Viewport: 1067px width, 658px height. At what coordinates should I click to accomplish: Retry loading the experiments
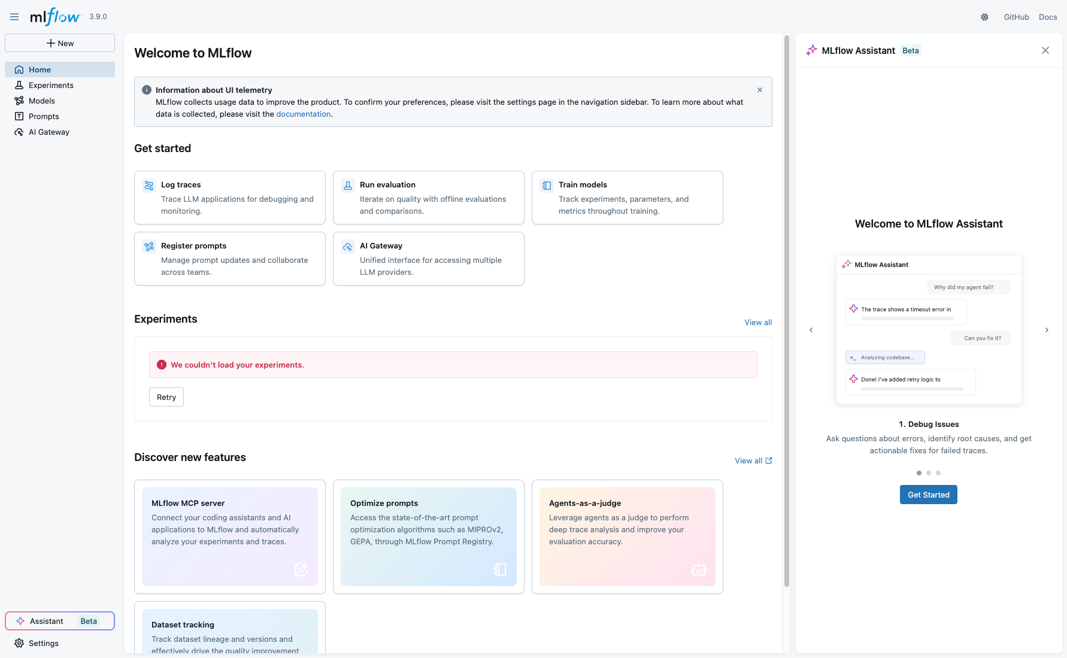tap(166, 397)
